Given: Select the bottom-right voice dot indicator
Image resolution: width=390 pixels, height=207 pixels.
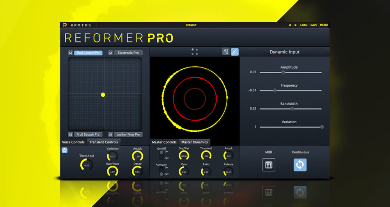Looking at the screenshot, I should point(197,54).
